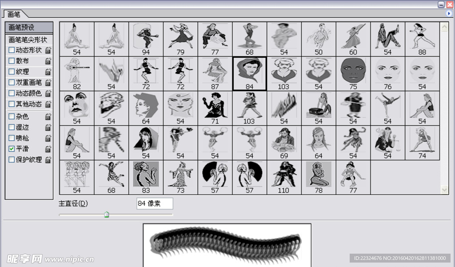Select the guitar player brush sized 82

point(76,73)
